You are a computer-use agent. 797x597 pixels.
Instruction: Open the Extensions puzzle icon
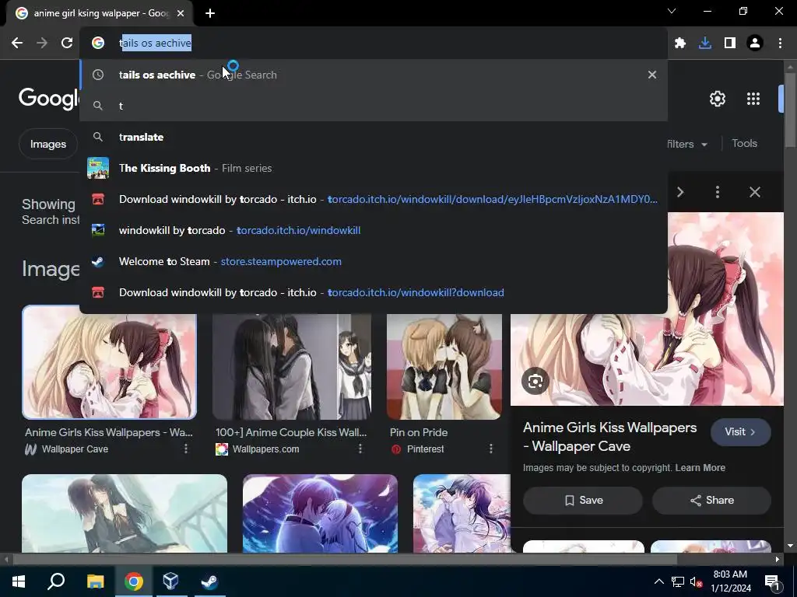pos(680,44)
